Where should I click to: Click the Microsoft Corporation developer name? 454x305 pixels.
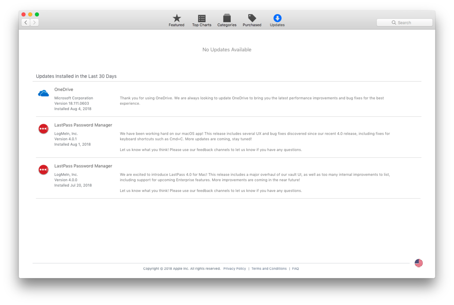coord(74,98)
